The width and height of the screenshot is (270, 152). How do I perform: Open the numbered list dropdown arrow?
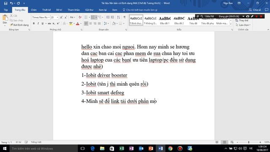96,17
